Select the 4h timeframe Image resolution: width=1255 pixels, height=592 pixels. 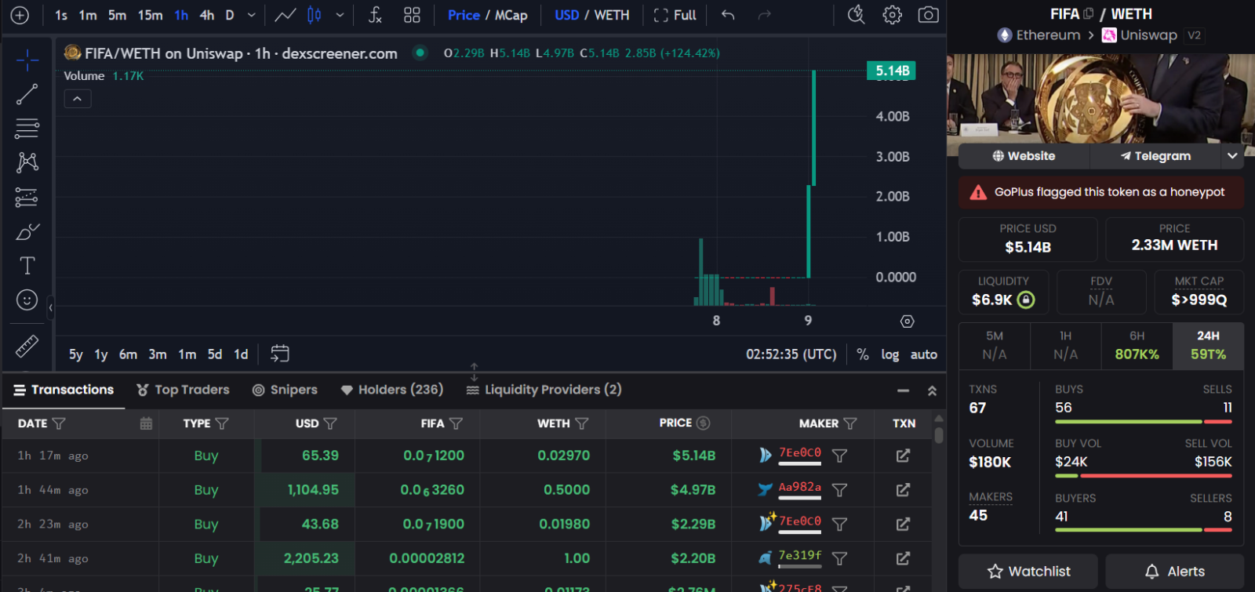pos(207,15)
